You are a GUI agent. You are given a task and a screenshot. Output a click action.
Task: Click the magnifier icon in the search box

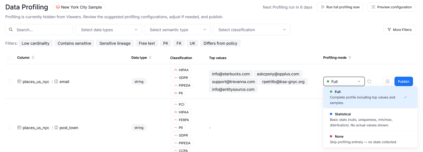coord(11,30)
